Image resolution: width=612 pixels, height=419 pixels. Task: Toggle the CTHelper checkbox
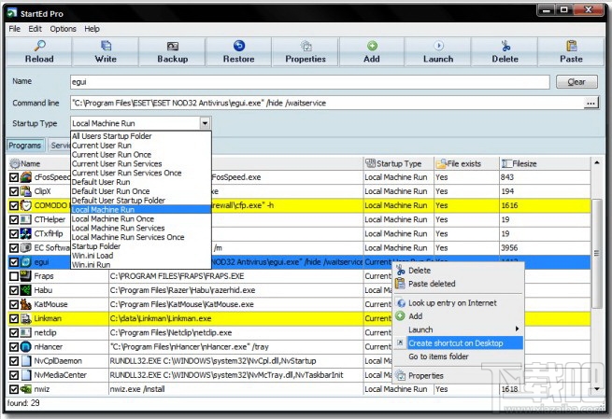tap(14, 219)
